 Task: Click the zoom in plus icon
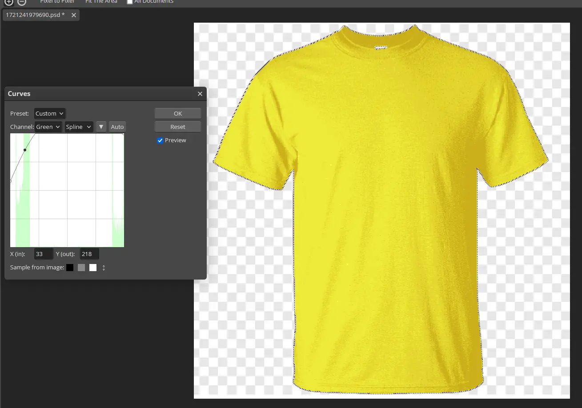(9, 2)
